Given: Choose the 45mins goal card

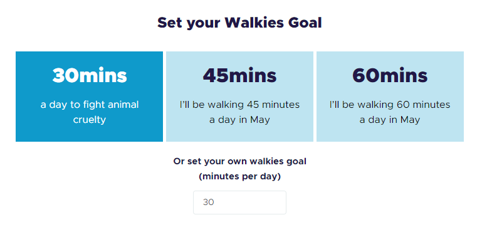Looking at the screenshot, I should point(239,97).
